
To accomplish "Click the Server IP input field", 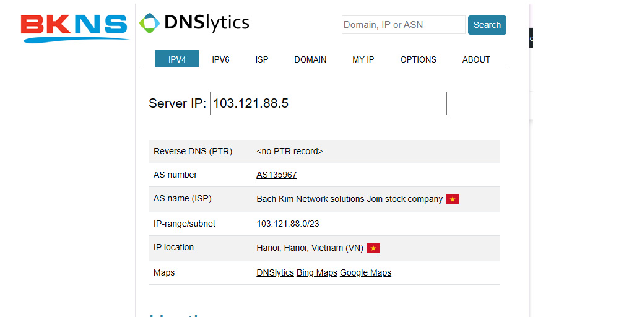I will [328, 103].
